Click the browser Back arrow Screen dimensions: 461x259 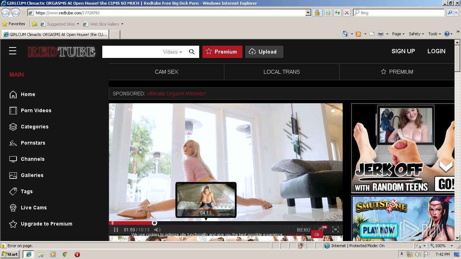(5, 13)
